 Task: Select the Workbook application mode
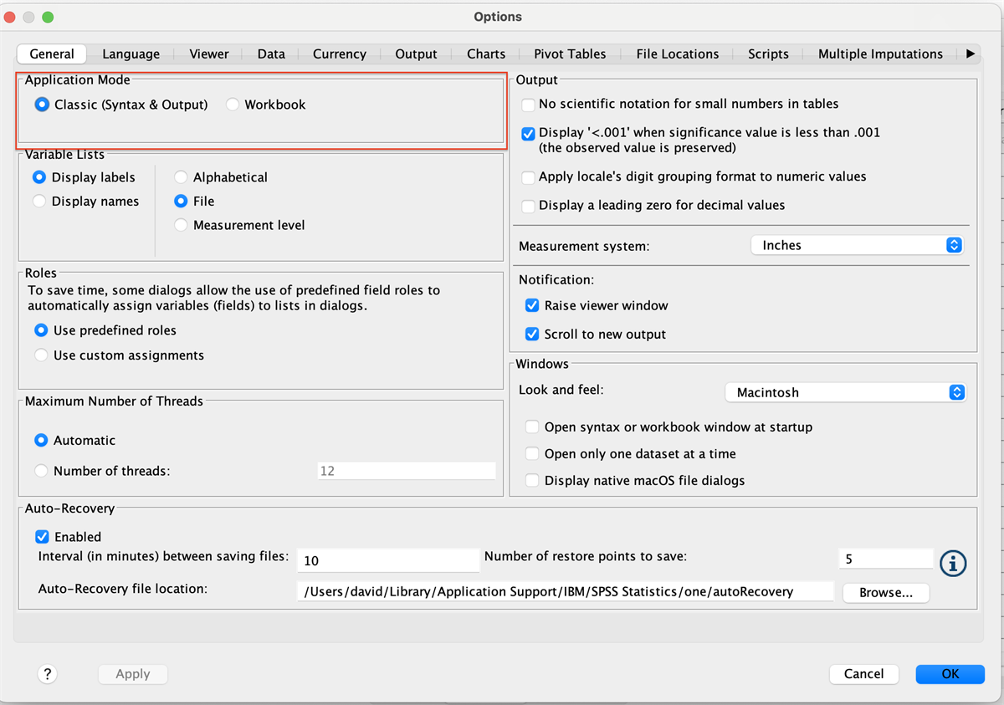233,105
